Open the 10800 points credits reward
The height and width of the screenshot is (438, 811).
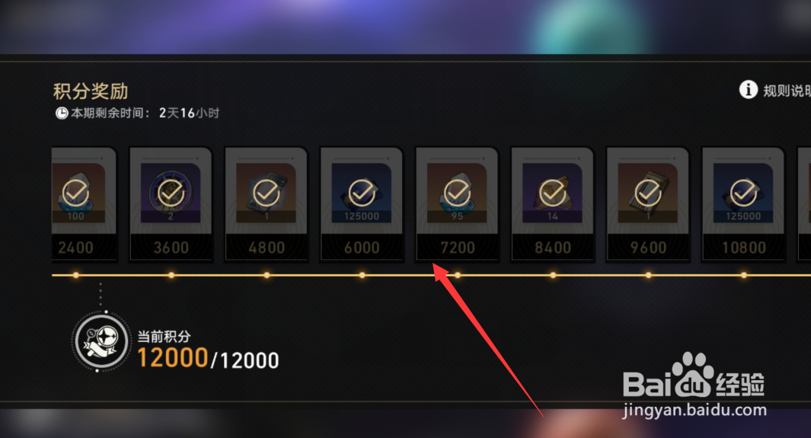click(743, 204)
